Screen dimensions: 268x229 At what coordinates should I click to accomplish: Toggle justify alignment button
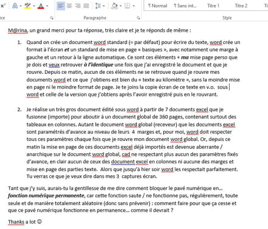tap(86, 5)
